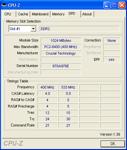The height and width of the screenshot is (150, 127).
Task: Click CAS# Latency value 5.0
Action: tap(68, 93)
